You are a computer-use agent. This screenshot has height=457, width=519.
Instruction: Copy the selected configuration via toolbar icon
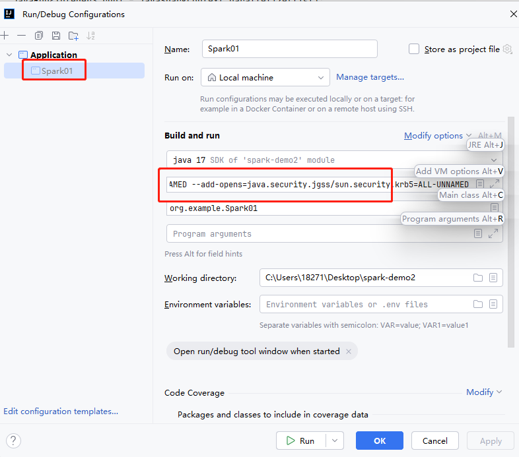click(39, 36)
